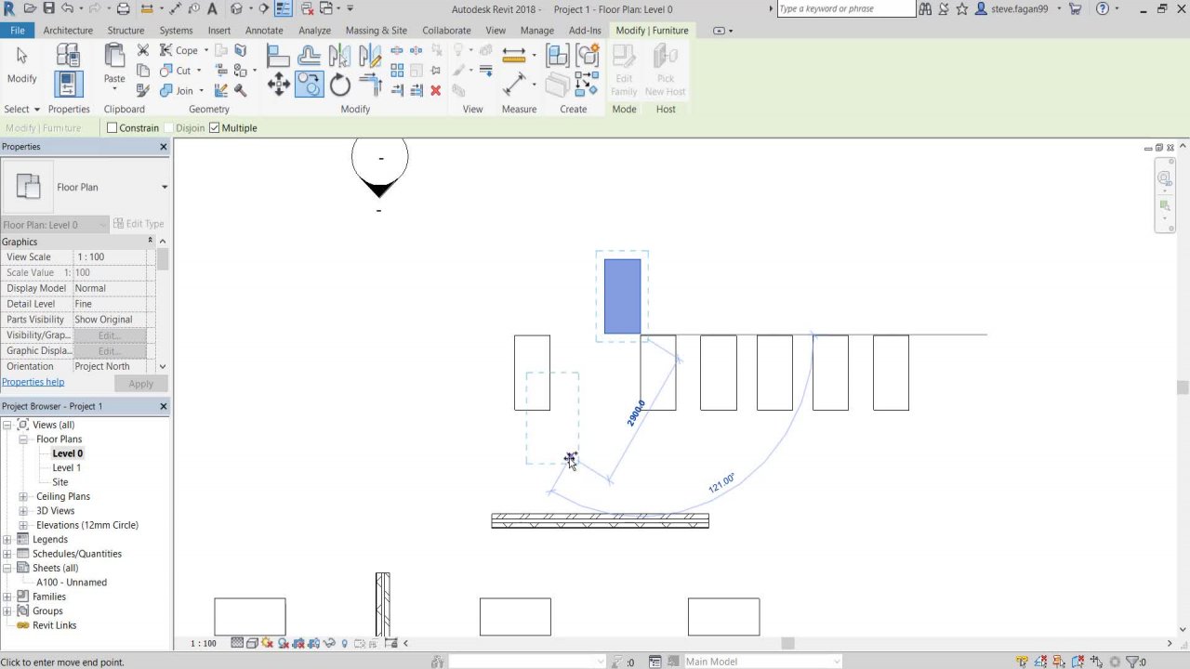This screenshot has width=1190, height=669.
Task: Select the Mirror - Pick Axis tool
Action: (339, 58)
